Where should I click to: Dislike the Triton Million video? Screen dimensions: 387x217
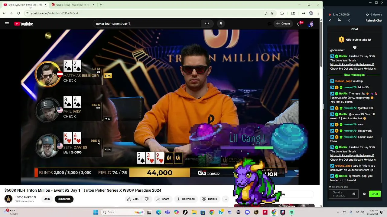coord(147,199)
